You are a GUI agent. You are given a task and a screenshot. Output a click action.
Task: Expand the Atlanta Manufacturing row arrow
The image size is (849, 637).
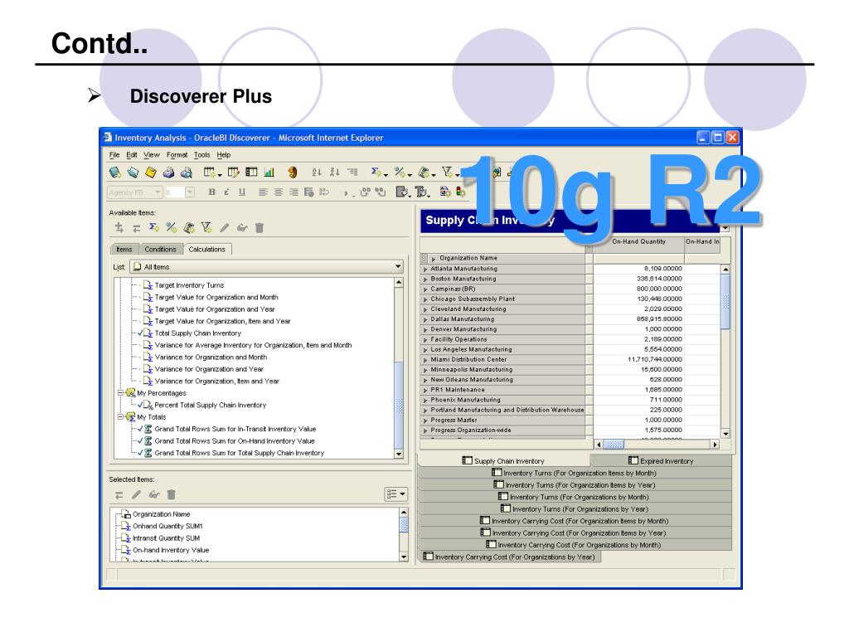click(x=425, y=269)
